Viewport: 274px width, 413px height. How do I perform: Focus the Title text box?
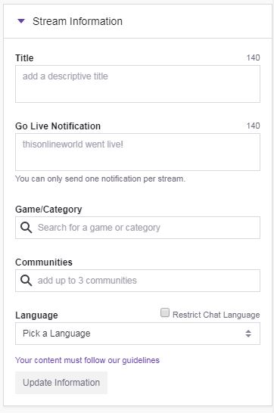click(x=138, y=84)
